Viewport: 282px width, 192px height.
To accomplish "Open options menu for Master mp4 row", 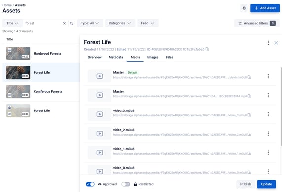I will click(x=268, y=95).
